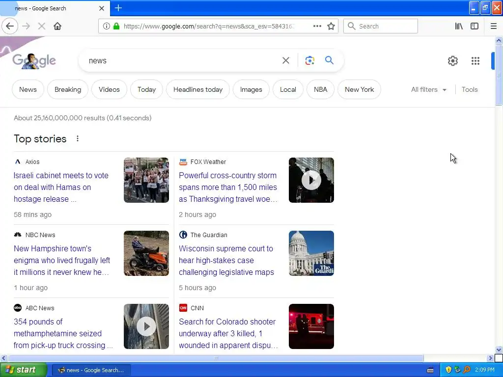Screen dimensions: 503x377
Task: Open the browser home page
Action: coord(57,26)
